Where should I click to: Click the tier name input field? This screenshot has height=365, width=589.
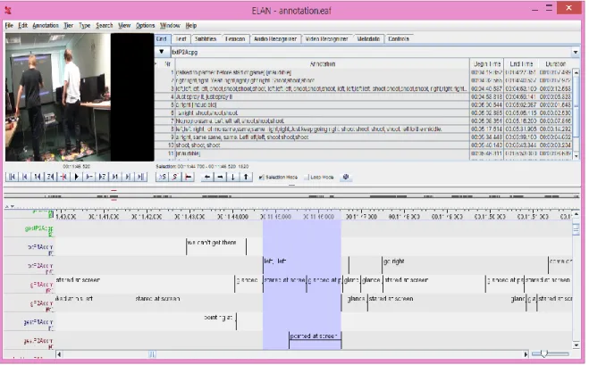(x=371, y=52)
